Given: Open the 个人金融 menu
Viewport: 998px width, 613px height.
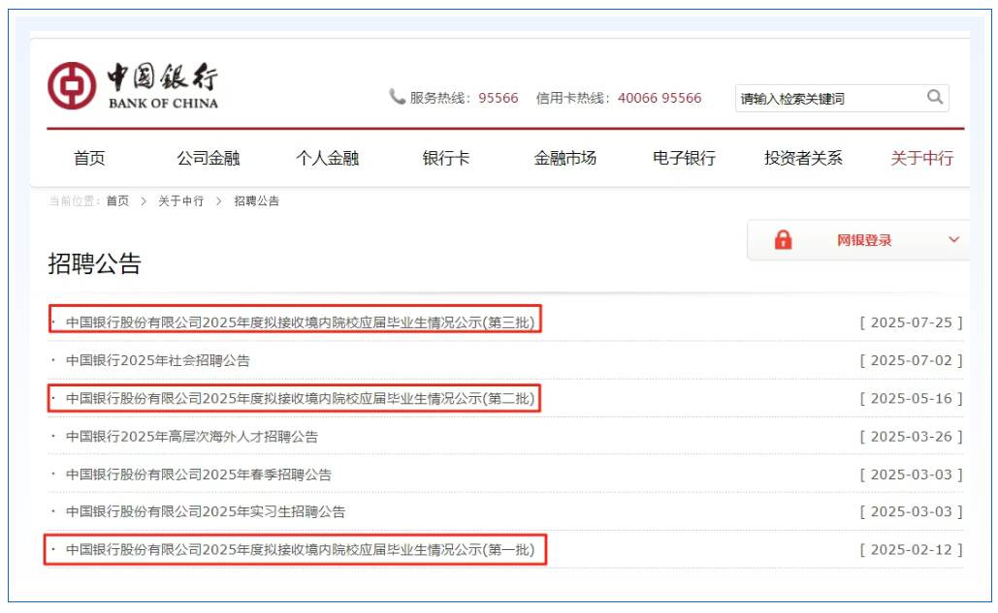Looking at the screenshot, I should coord(327,158).
